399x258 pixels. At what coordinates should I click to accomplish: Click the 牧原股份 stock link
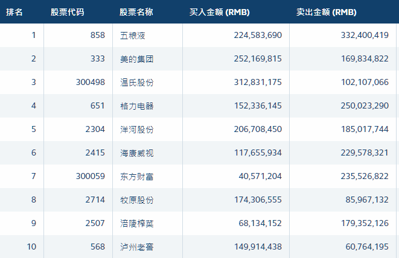click(x=136, y=200)
